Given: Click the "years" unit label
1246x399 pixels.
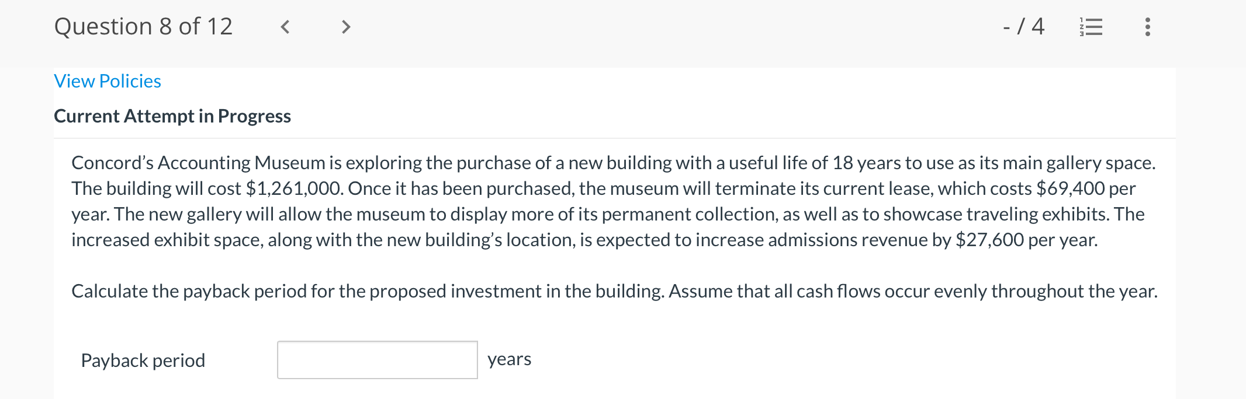Looking at the screenshot, I should click(509, 359).
